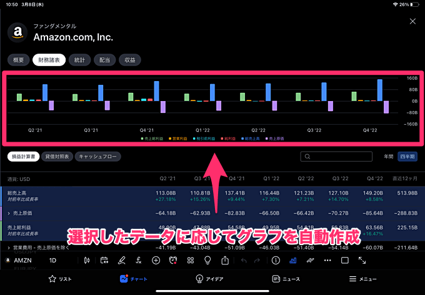425x295 pixels.
Task: Tap the 513.98B trailing twelve months value
Action: (407, 193)
